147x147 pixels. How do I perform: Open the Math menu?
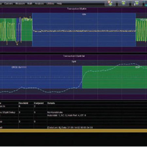point(29,4)
